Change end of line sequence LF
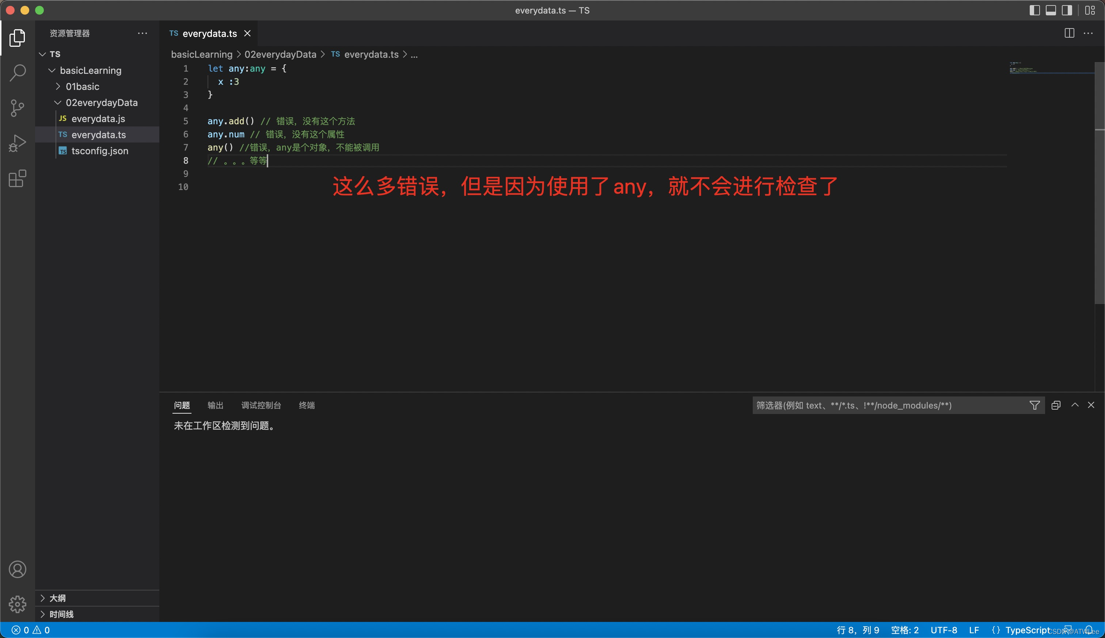The height and width of the screenshot is (638, 1105). 974,630
